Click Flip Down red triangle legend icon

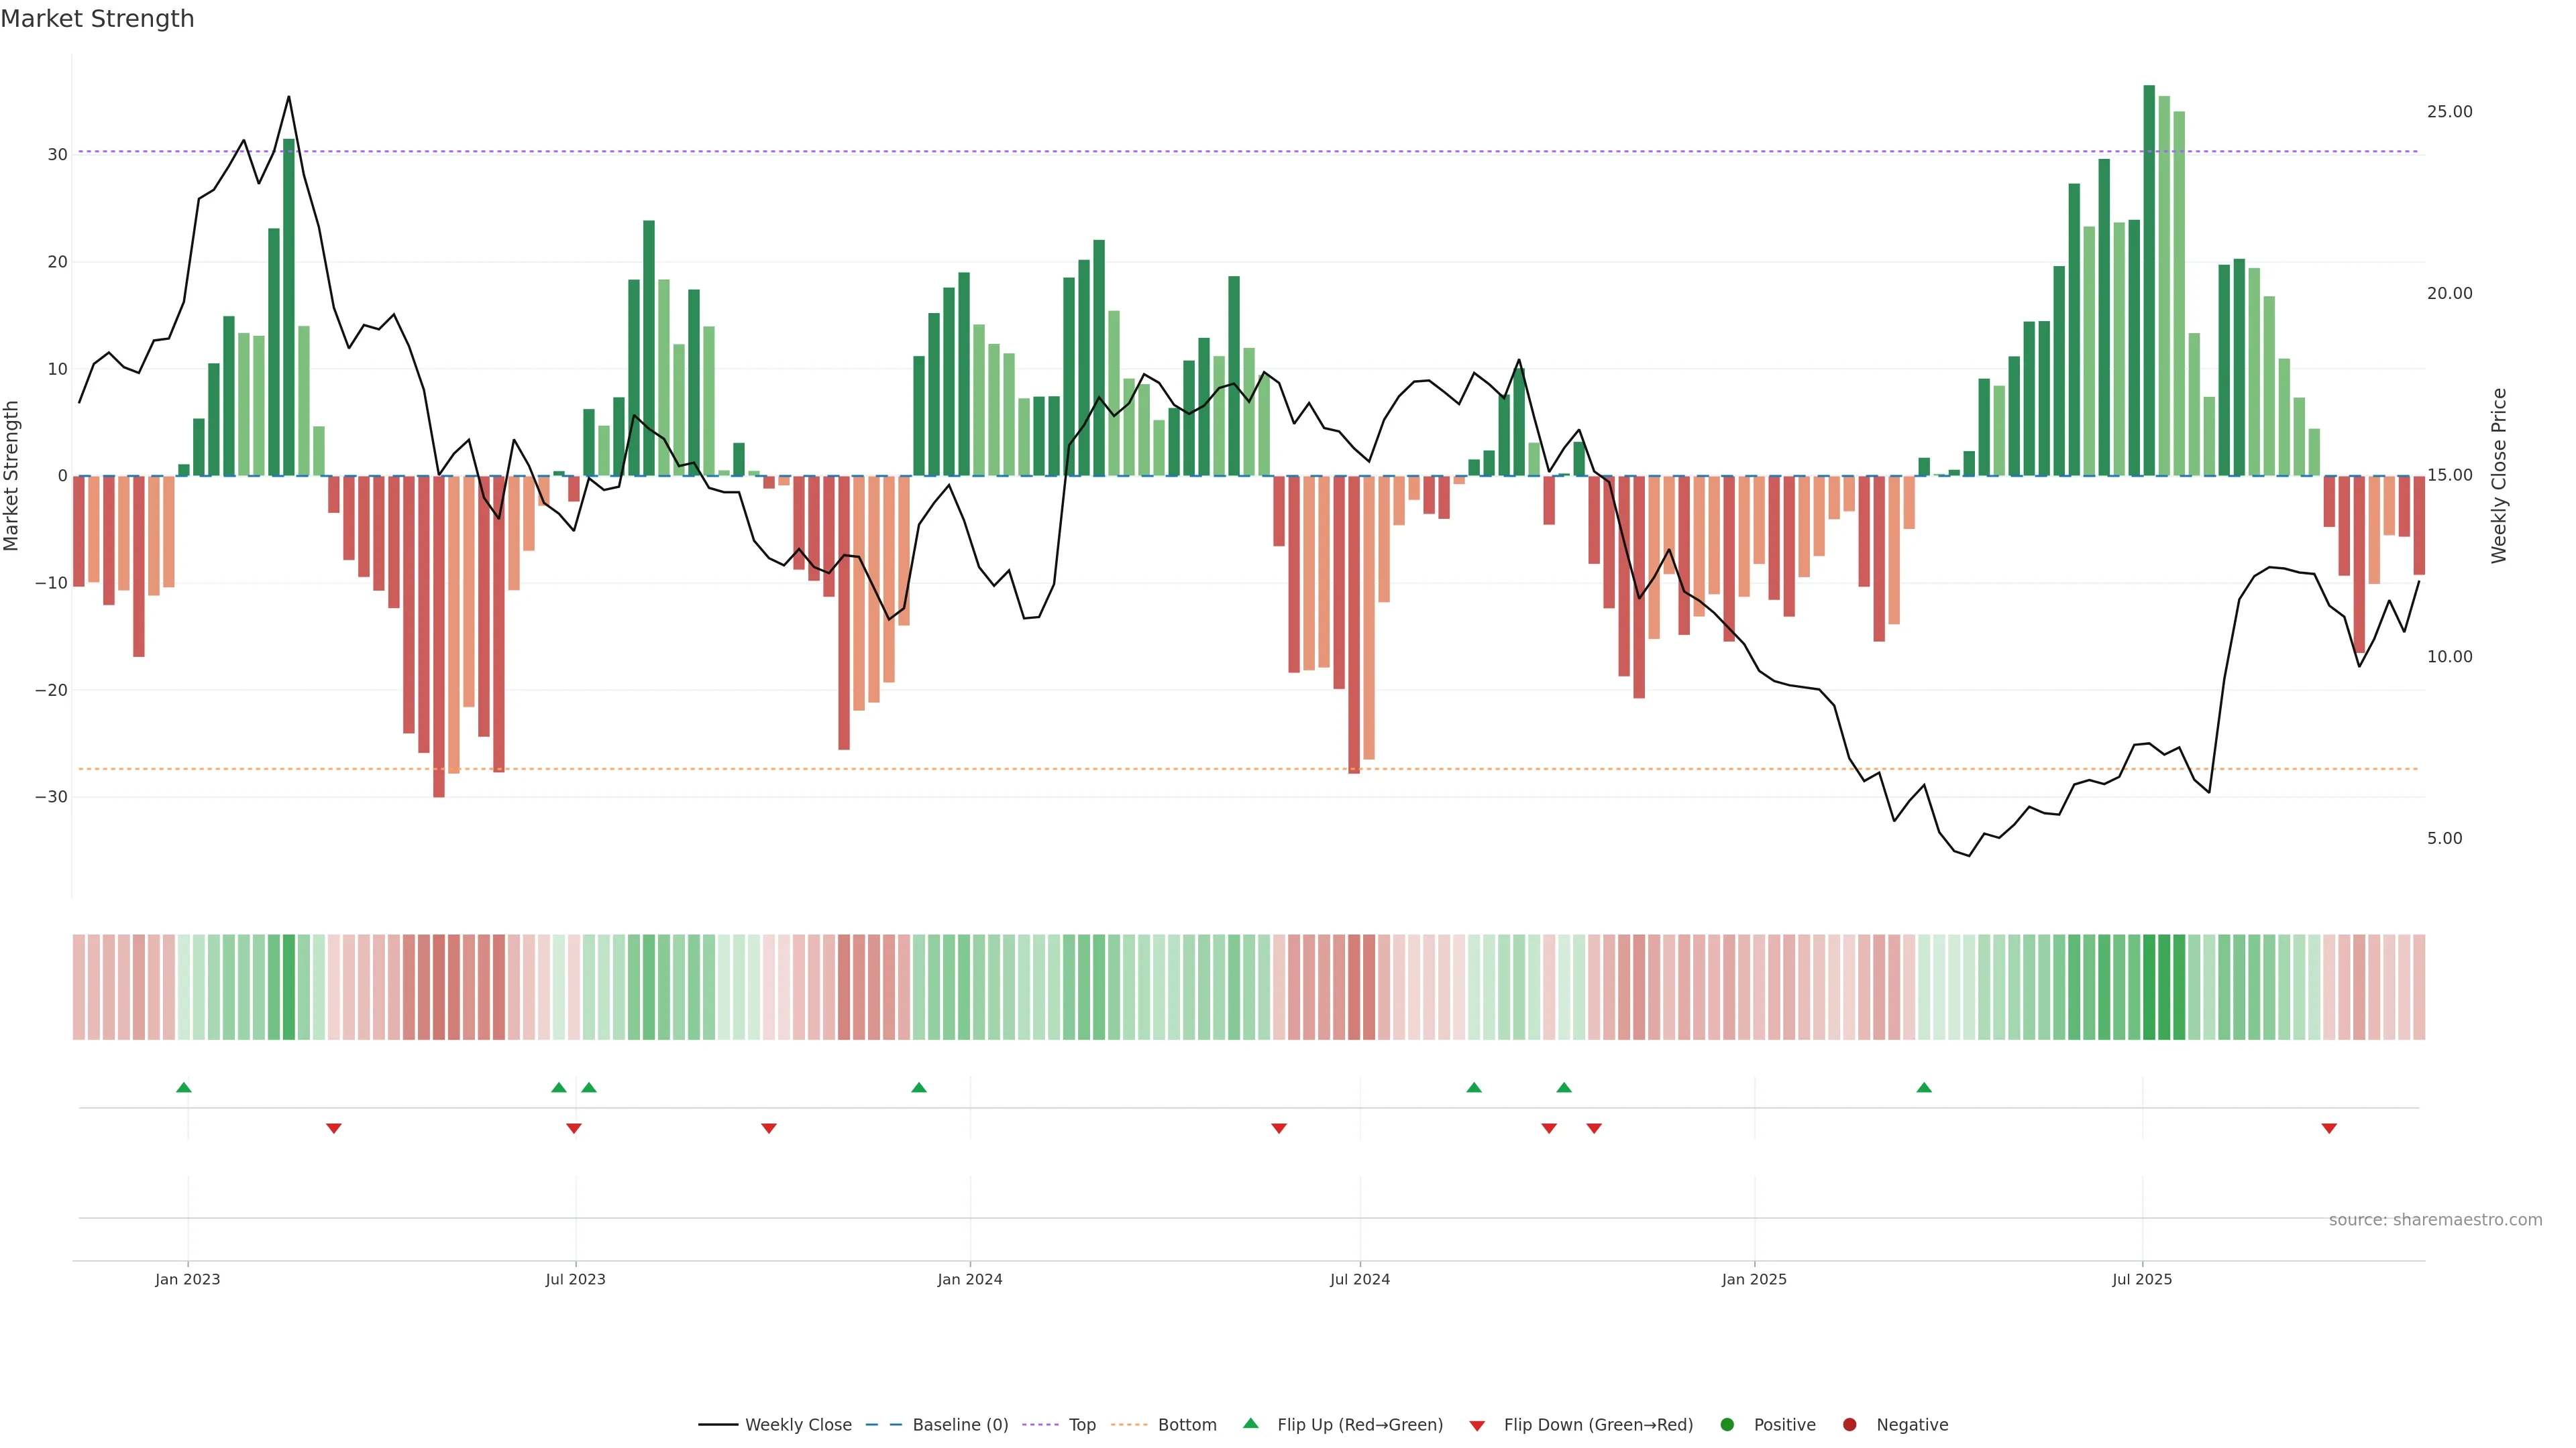click(x=1477, y=1426)
